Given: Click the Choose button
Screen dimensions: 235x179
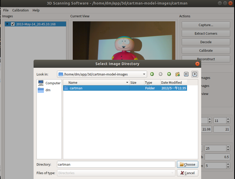Looking at the screenshot, I should coord(188,164).
